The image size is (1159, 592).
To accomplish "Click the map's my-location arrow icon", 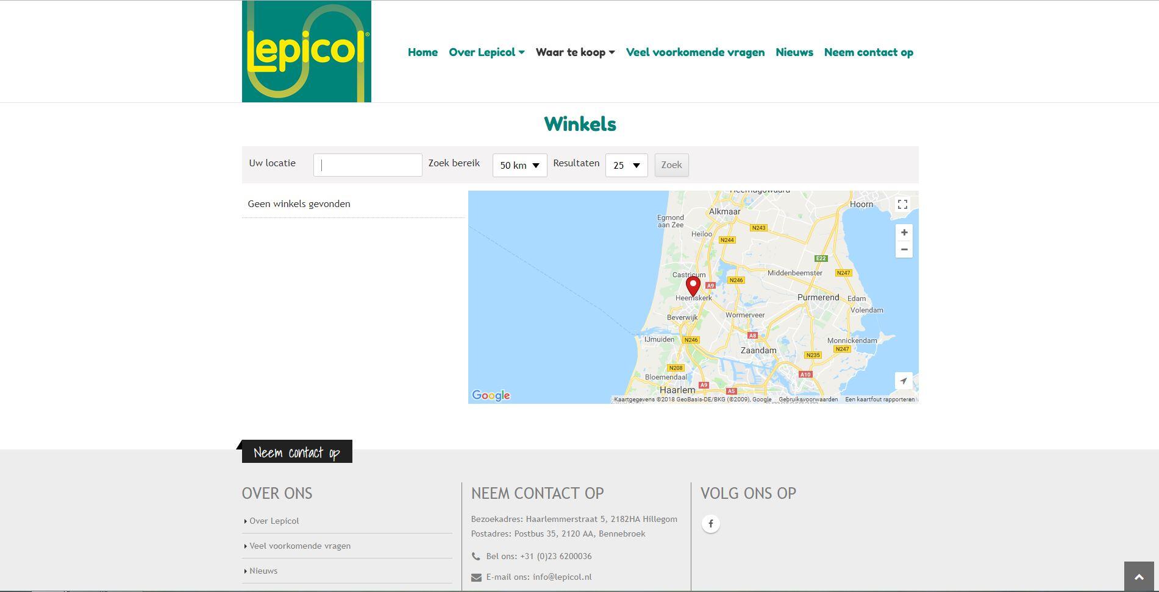I will (904, 381).
